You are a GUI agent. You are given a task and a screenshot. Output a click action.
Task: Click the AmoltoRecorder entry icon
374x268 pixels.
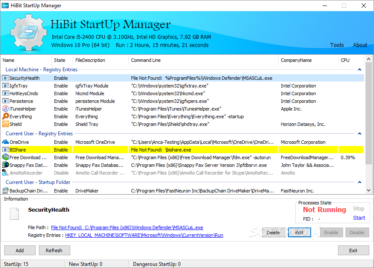click(x=6, y=173)
